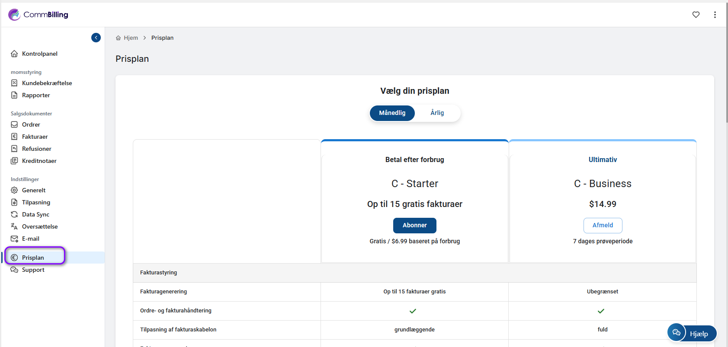Open Kreditnotaer in the sidebar
Image resolution: width=728 pixels, height=347 pixels.
coord(39,161)
